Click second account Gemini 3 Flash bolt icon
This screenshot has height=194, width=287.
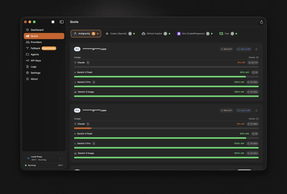click(75, 134)
